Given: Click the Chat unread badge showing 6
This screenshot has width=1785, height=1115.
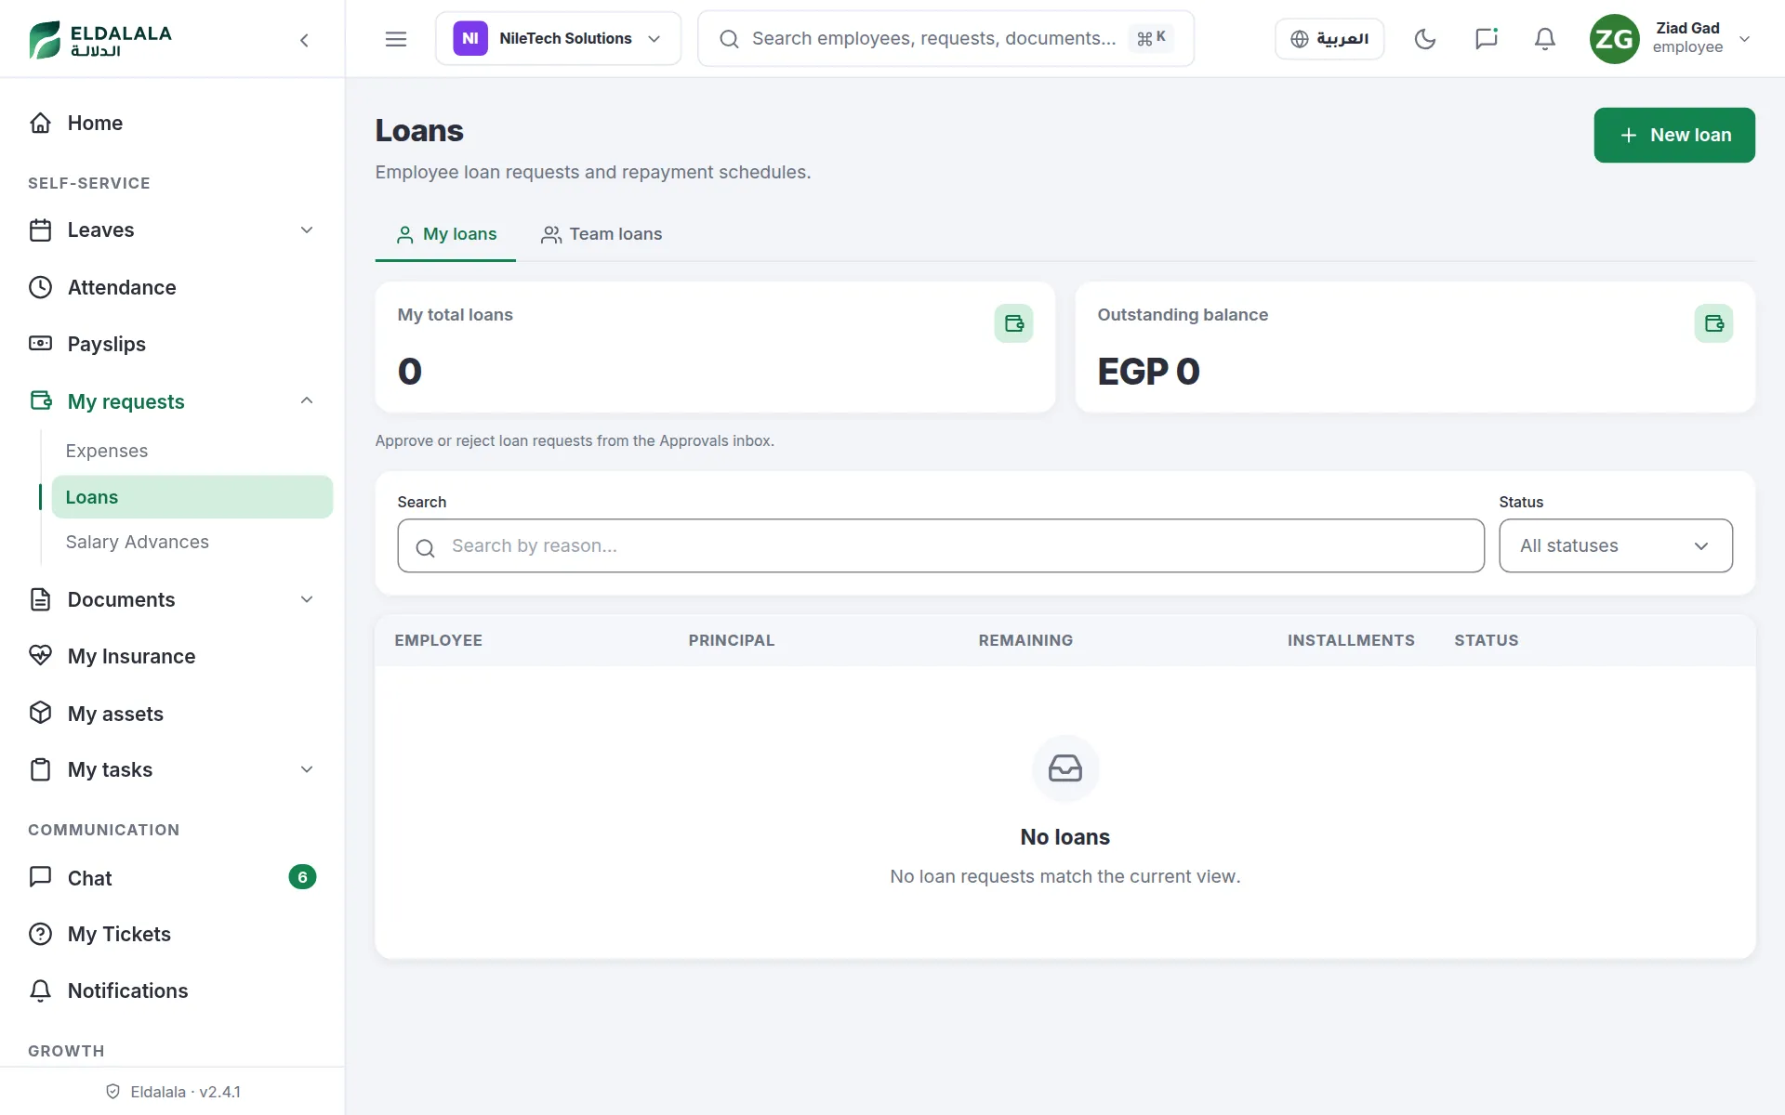Looking at the screenshot, I should [x=302, y=877].
